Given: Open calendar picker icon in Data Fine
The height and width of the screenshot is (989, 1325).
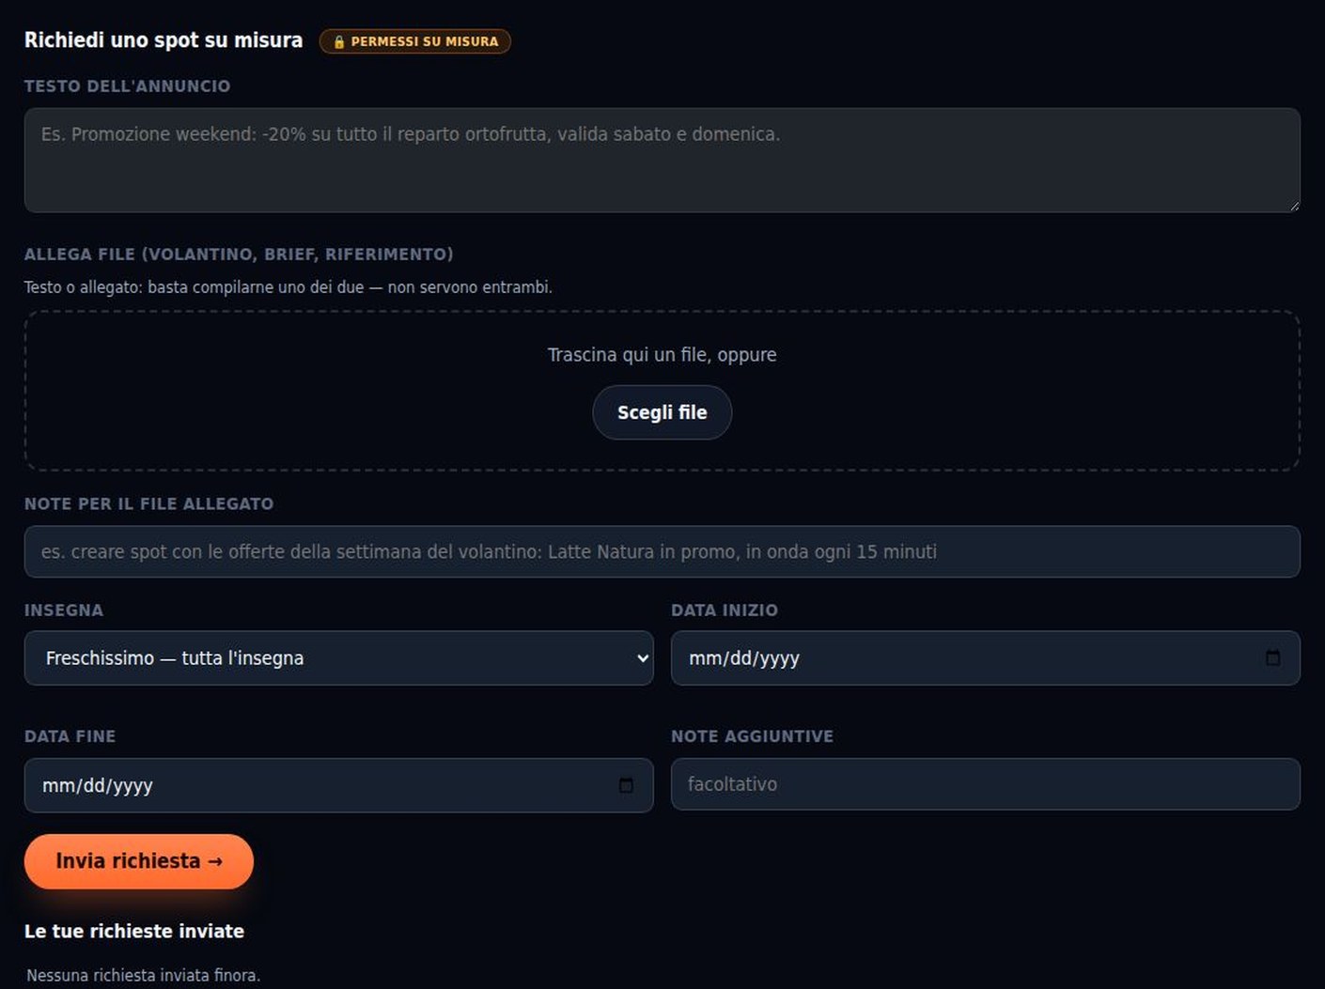Looking at the screenshot, I should coord(626,785).
